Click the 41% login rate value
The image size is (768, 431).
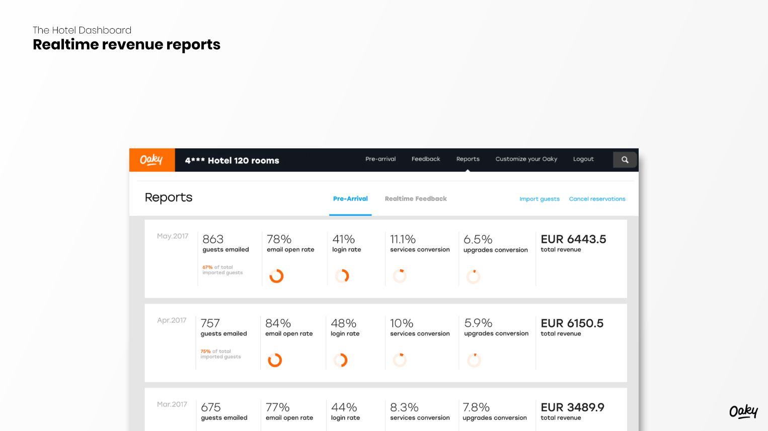tap(344, 239)
